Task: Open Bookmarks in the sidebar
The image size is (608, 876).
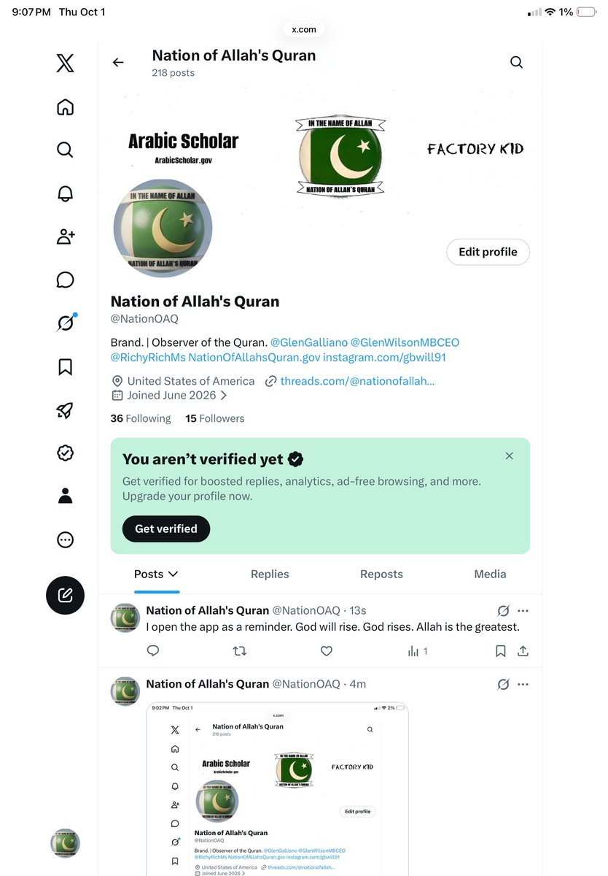Action: click(x=65, y=366)
